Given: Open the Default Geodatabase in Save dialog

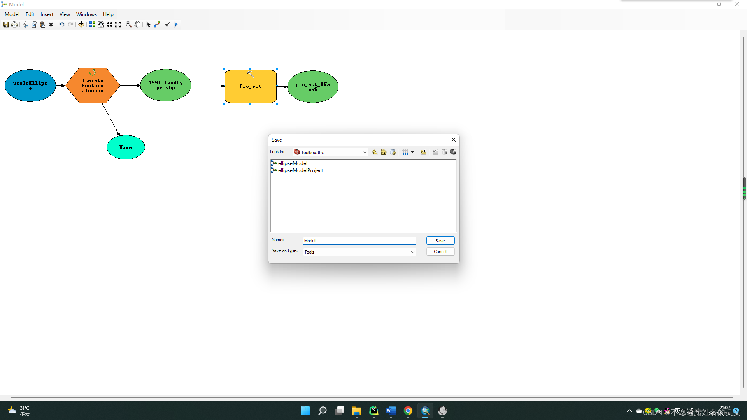Looking at the screenshot, I should pyautogui.click(x=393, y=152).
